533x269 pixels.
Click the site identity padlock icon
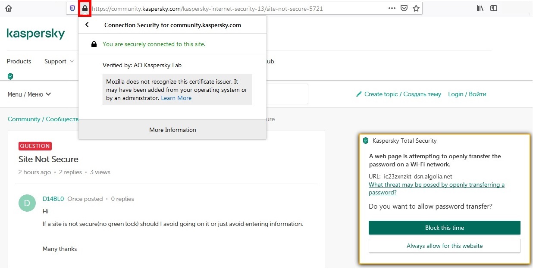pyautogui.click(x=85, y=8)
